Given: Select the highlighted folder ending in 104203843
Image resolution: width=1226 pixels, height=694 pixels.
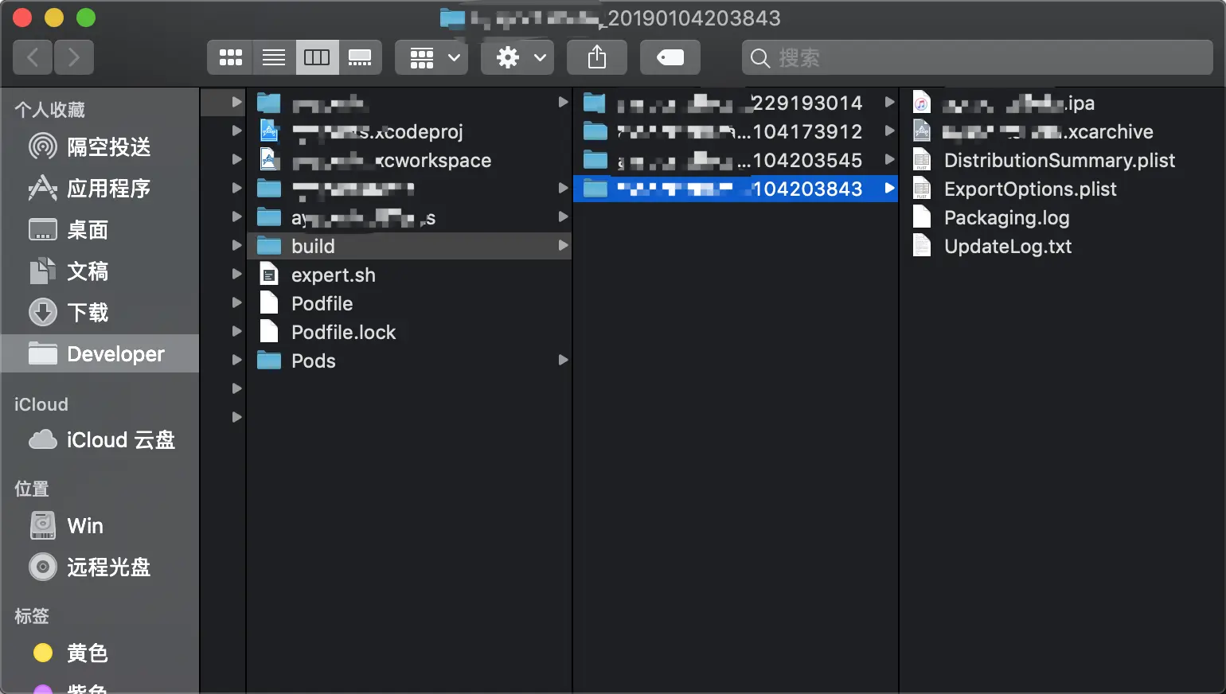Looking at the screenshot, I should [736, 189].
